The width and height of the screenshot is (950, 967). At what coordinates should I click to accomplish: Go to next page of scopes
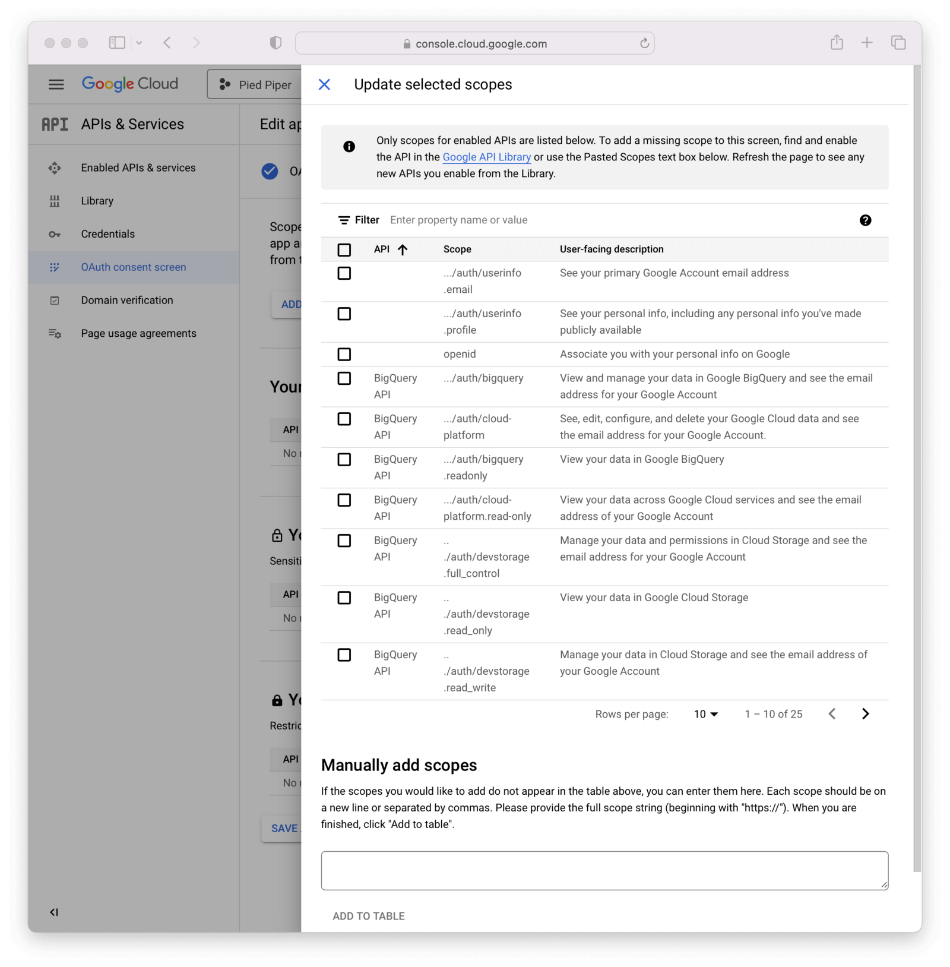click(865, 714)
